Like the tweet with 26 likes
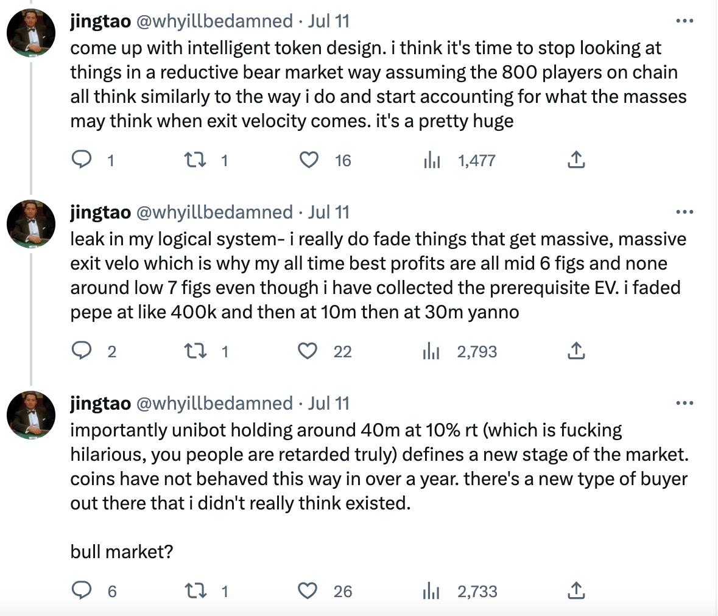The image size is (718, 616). (309, 591)
